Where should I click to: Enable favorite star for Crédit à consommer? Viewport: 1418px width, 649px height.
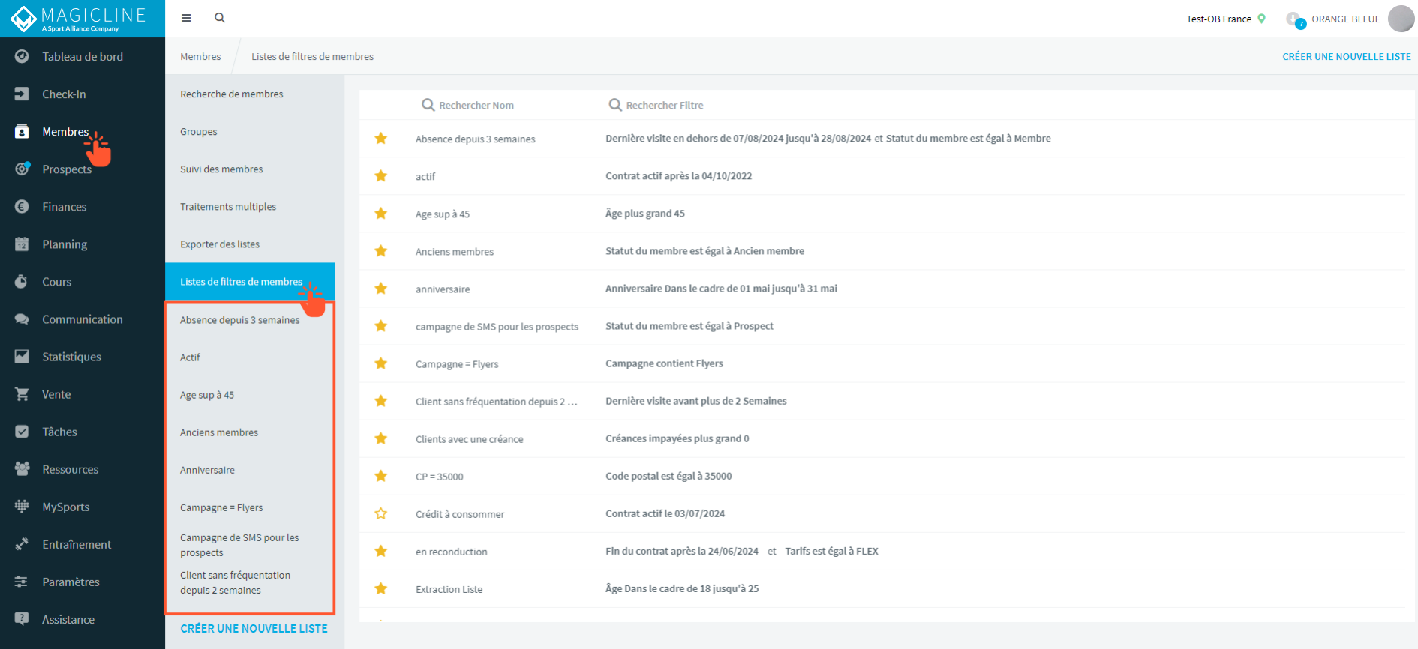tap(381, 513)
